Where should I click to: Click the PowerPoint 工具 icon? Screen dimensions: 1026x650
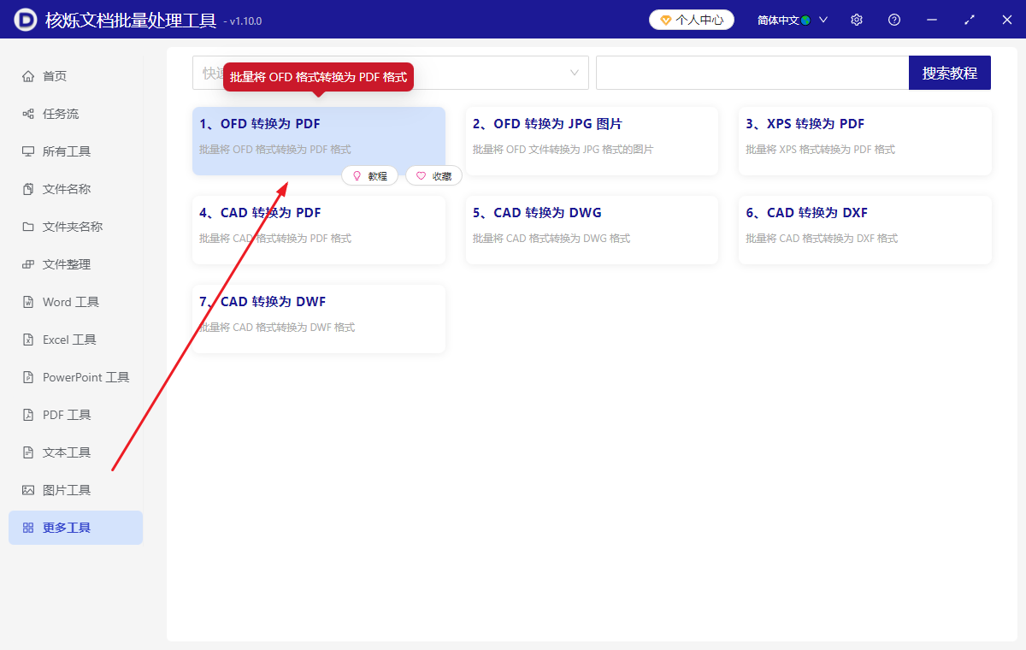pos(28,377)
